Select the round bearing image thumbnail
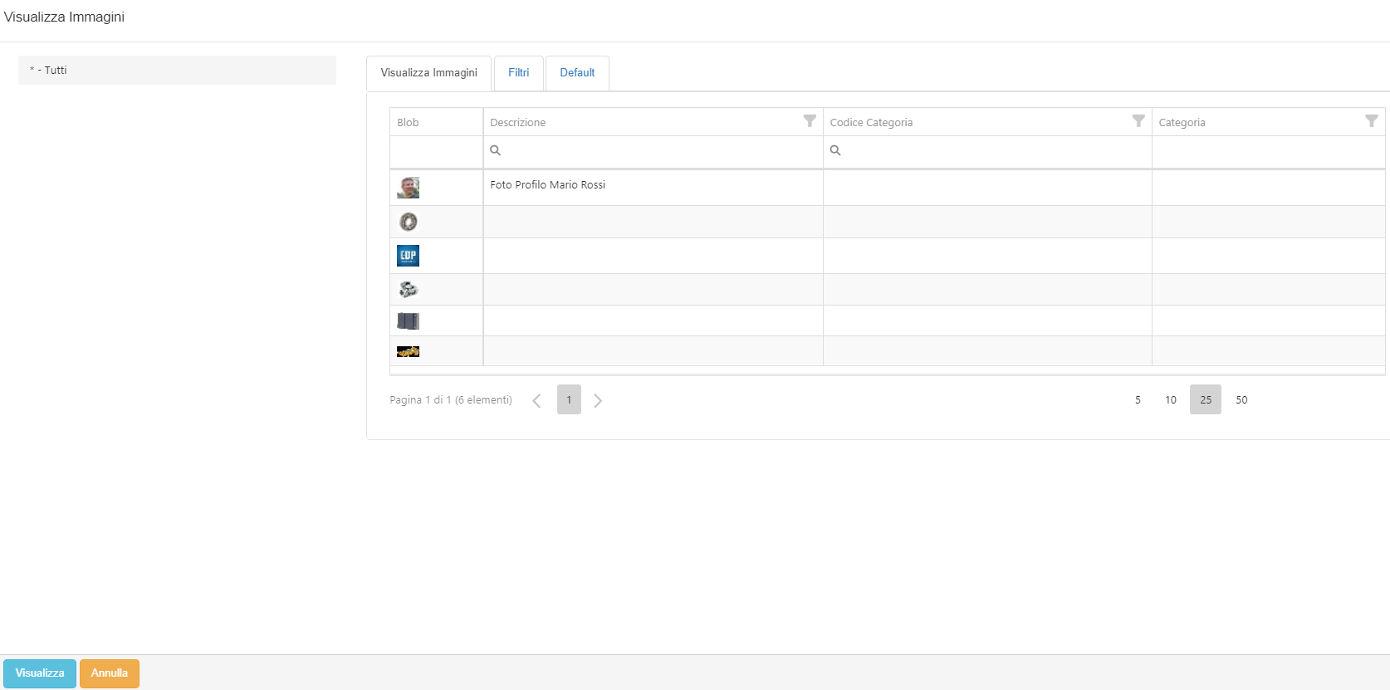Viewport: 1390px width, 690px height. pos(408,222)
